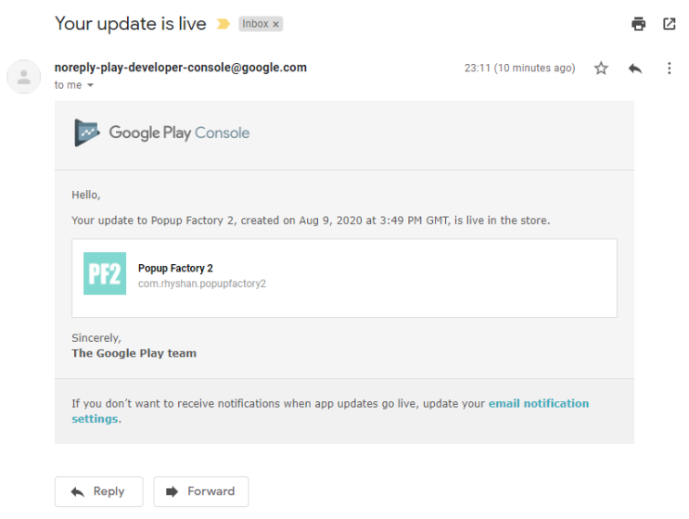This screenshot has height=519, width=689.
Task: Click the Reply button
Action: click(99, 491)
